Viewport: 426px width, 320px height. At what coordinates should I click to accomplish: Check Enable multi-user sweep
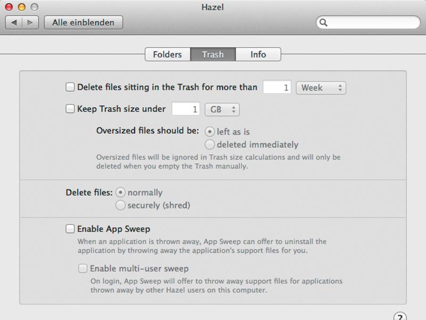pyautogui.click(x=83, y=268)
